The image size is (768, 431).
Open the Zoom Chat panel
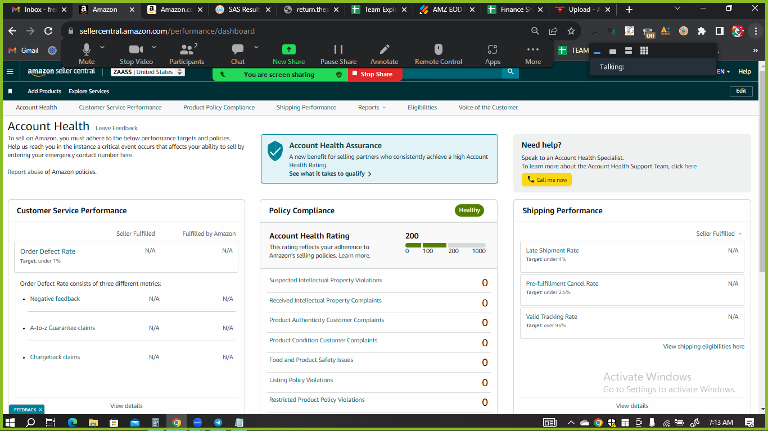click(238, 54)
